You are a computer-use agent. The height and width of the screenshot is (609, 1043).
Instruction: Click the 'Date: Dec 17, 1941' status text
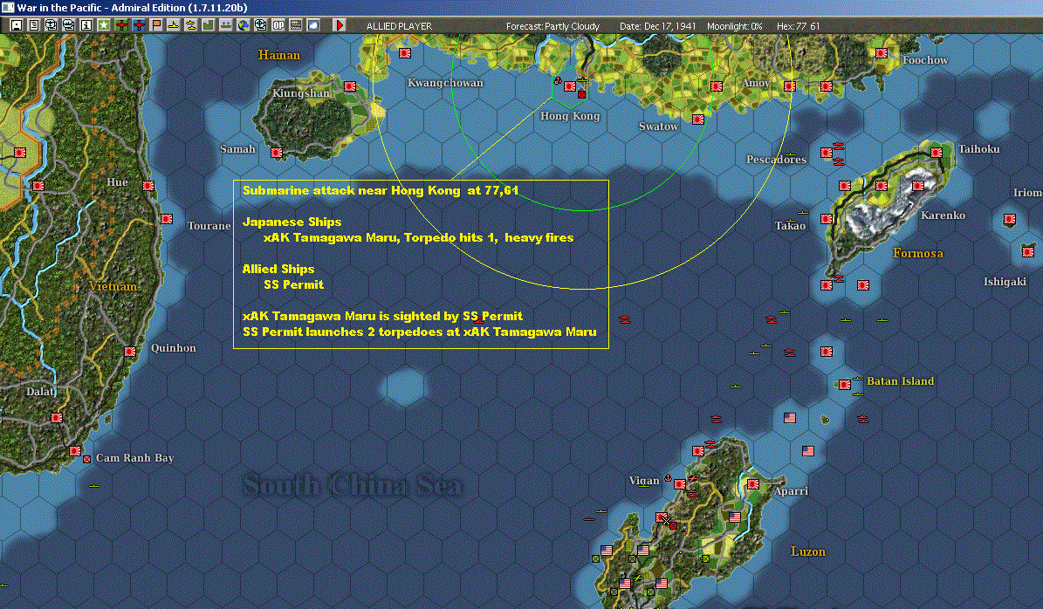click(x=658, y=26)
